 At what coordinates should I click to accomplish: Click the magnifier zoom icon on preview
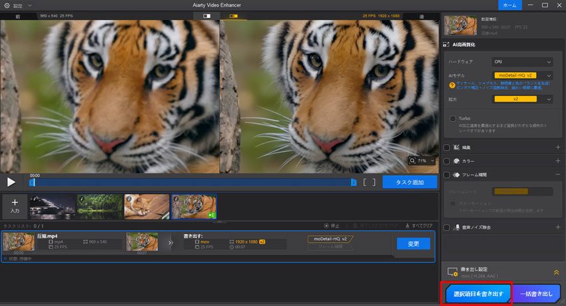click(412, 161)
